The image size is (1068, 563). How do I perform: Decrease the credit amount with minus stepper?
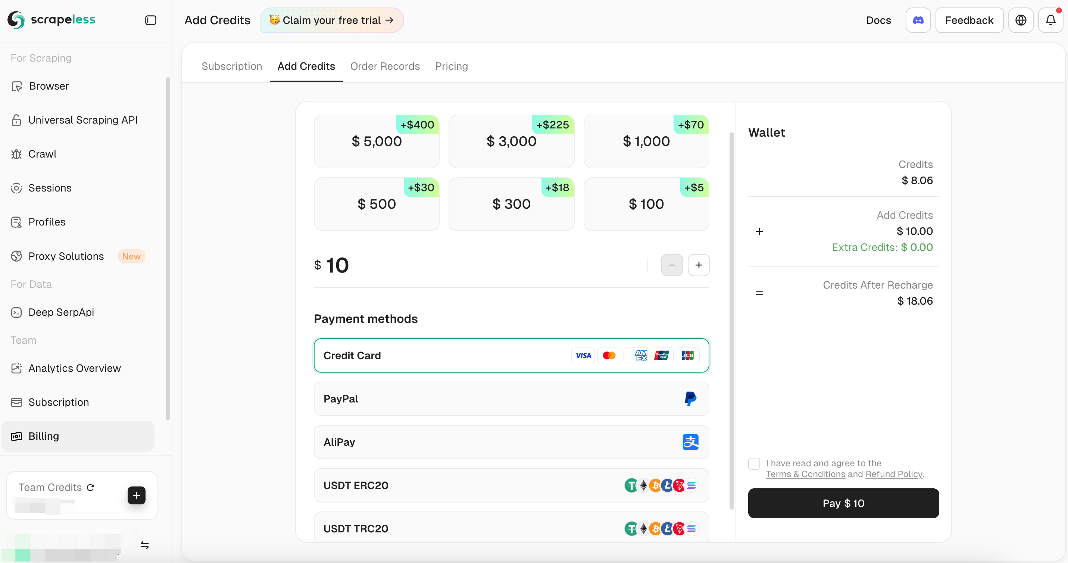coord(672,265)
